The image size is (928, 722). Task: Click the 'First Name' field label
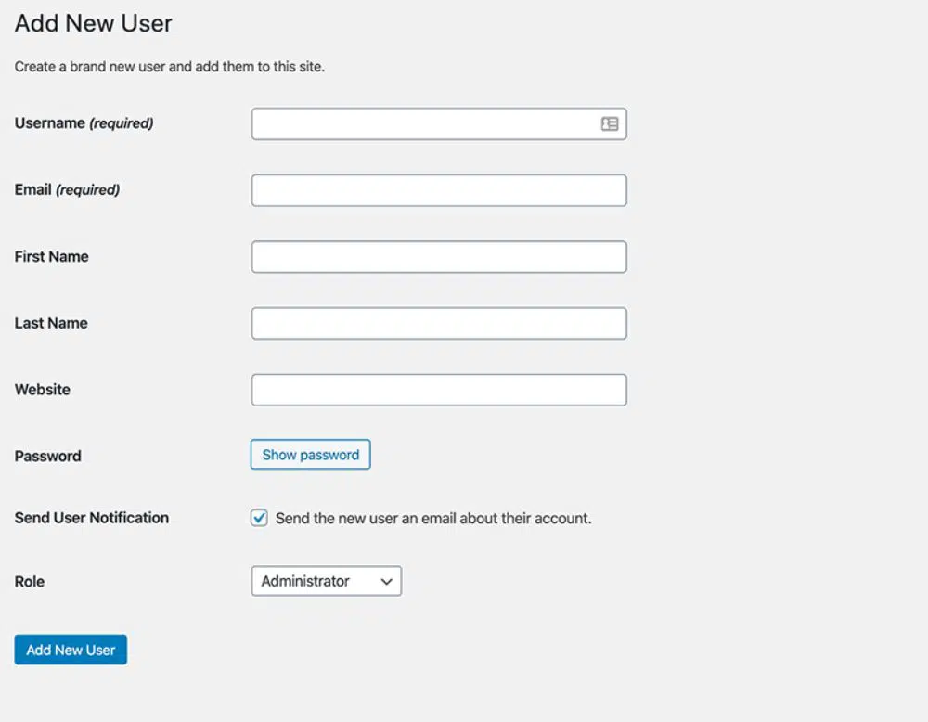[52, 256]
